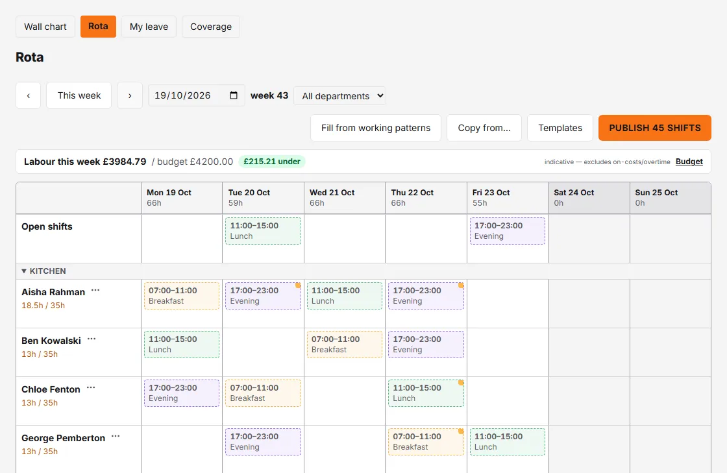Image resolution: width=727 pixels, height=473 pixels.
Task: Click the Sat 24 Oct column header
Action: click(x=589, y=198)
